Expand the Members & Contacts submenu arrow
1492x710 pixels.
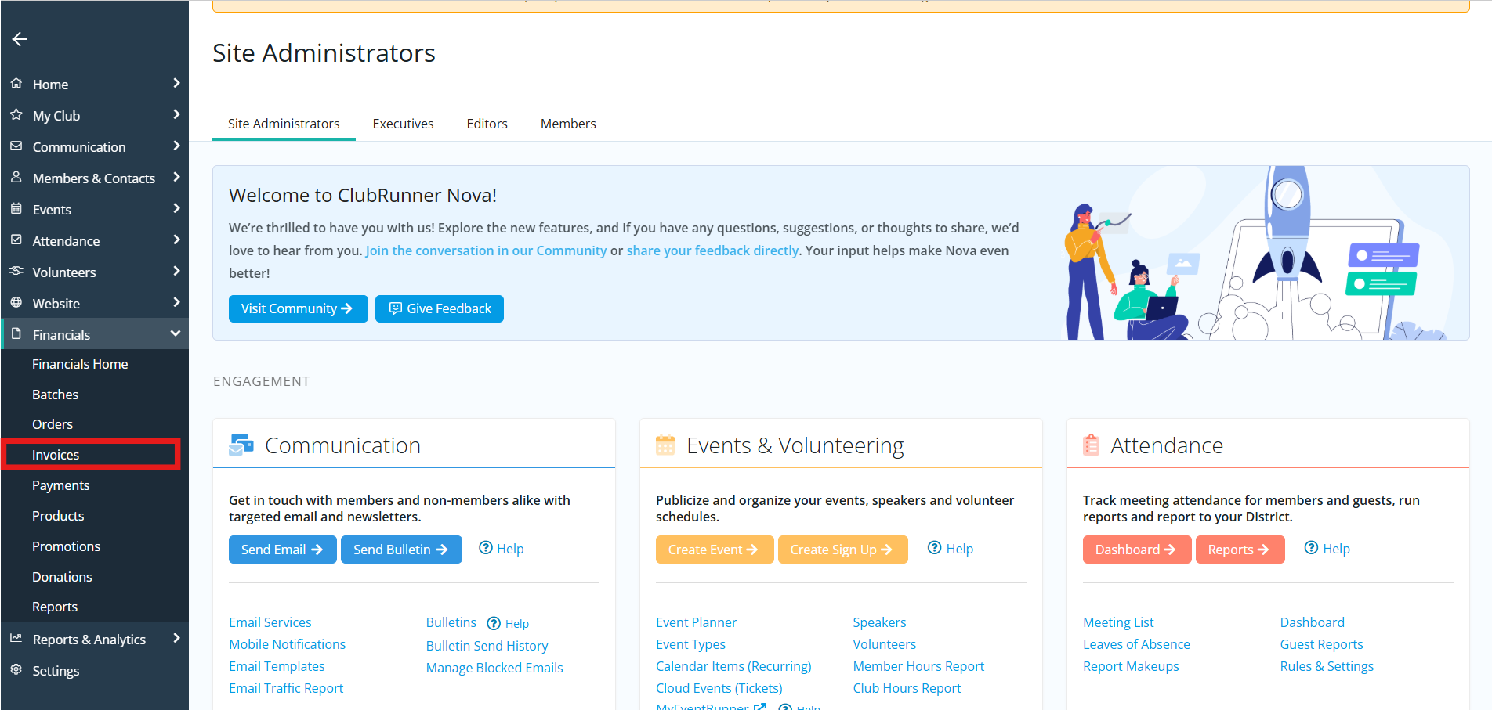(x=176, y=178)
